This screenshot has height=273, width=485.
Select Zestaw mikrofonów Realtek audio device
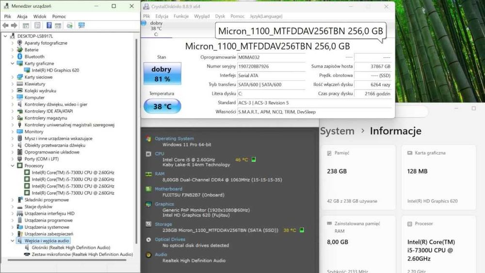(x=82, y=254)
